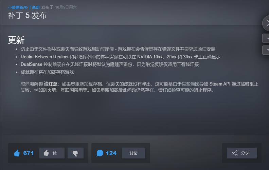The image size is (269, 170).
Task: Click the blue chat bubble icon
Action: click(x=100, y=153)
